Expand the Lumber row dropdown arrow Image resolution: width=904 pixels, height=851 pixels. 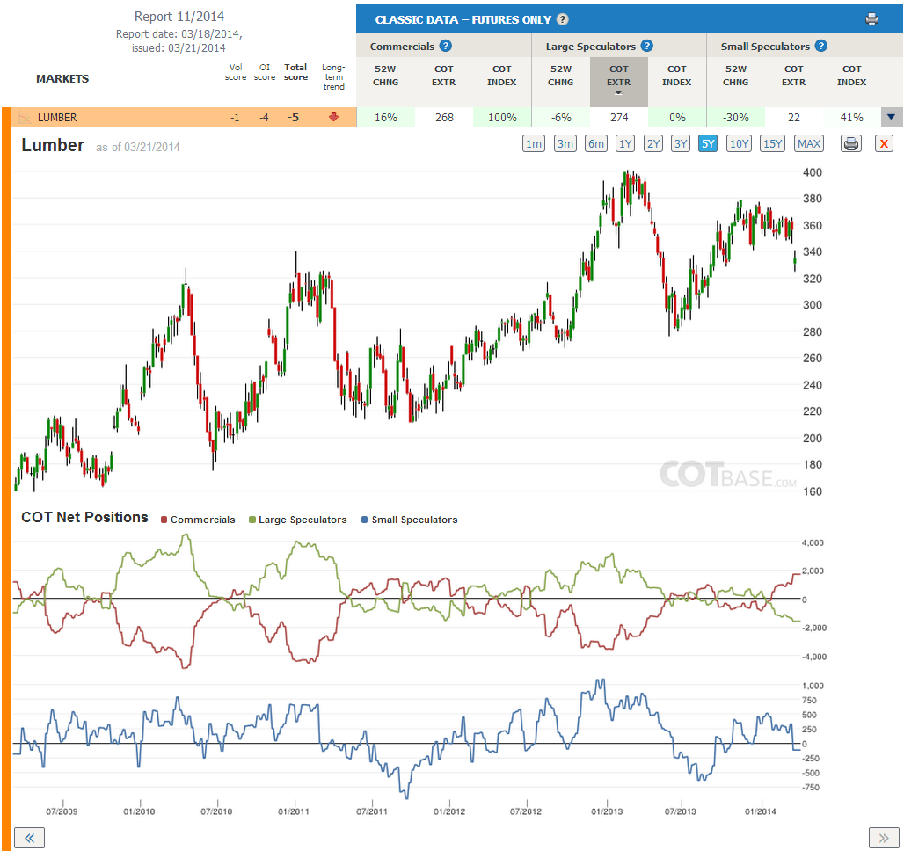892,117
